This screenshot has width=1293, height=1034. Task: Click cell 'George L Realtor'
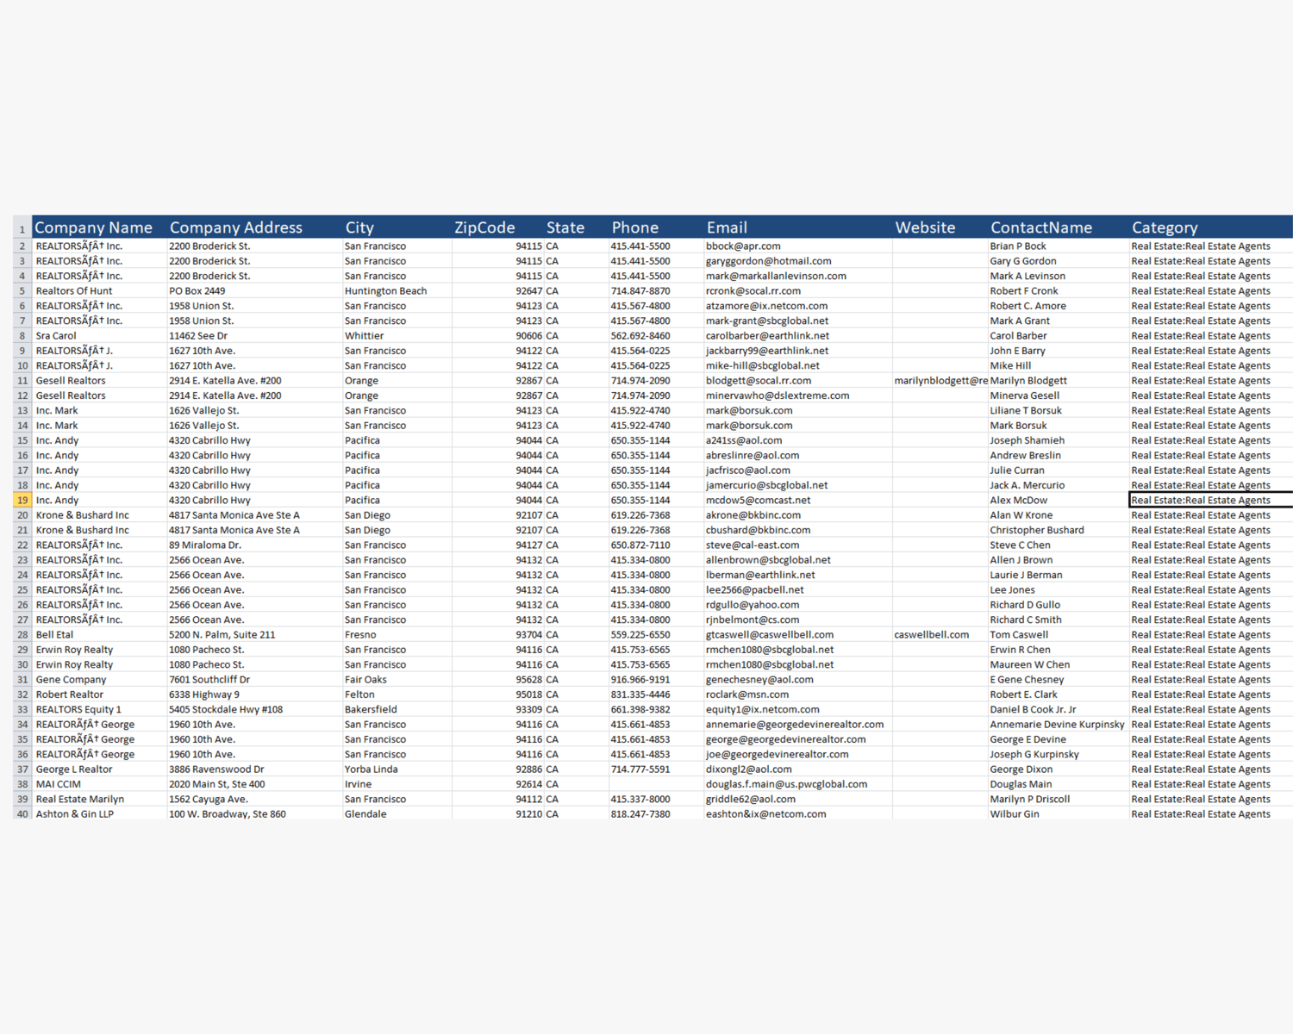(x=99, y=769)
